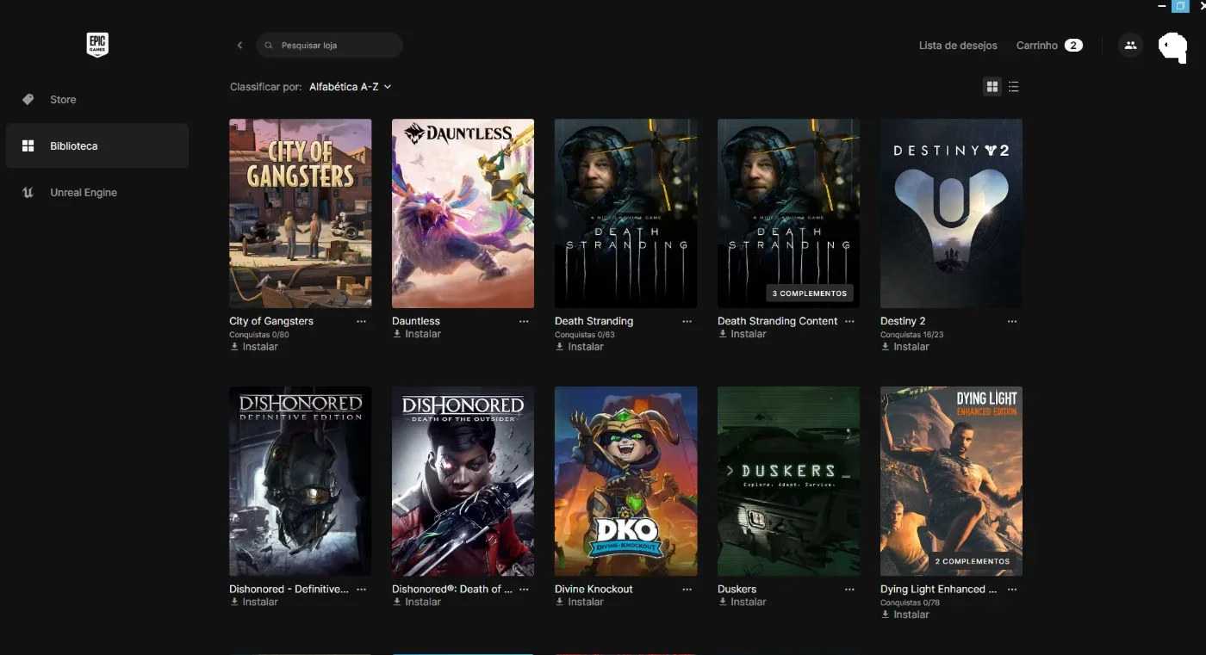Open the friends icon
The height and width of the screenshot is (655, 1206).
point(1131,46)
